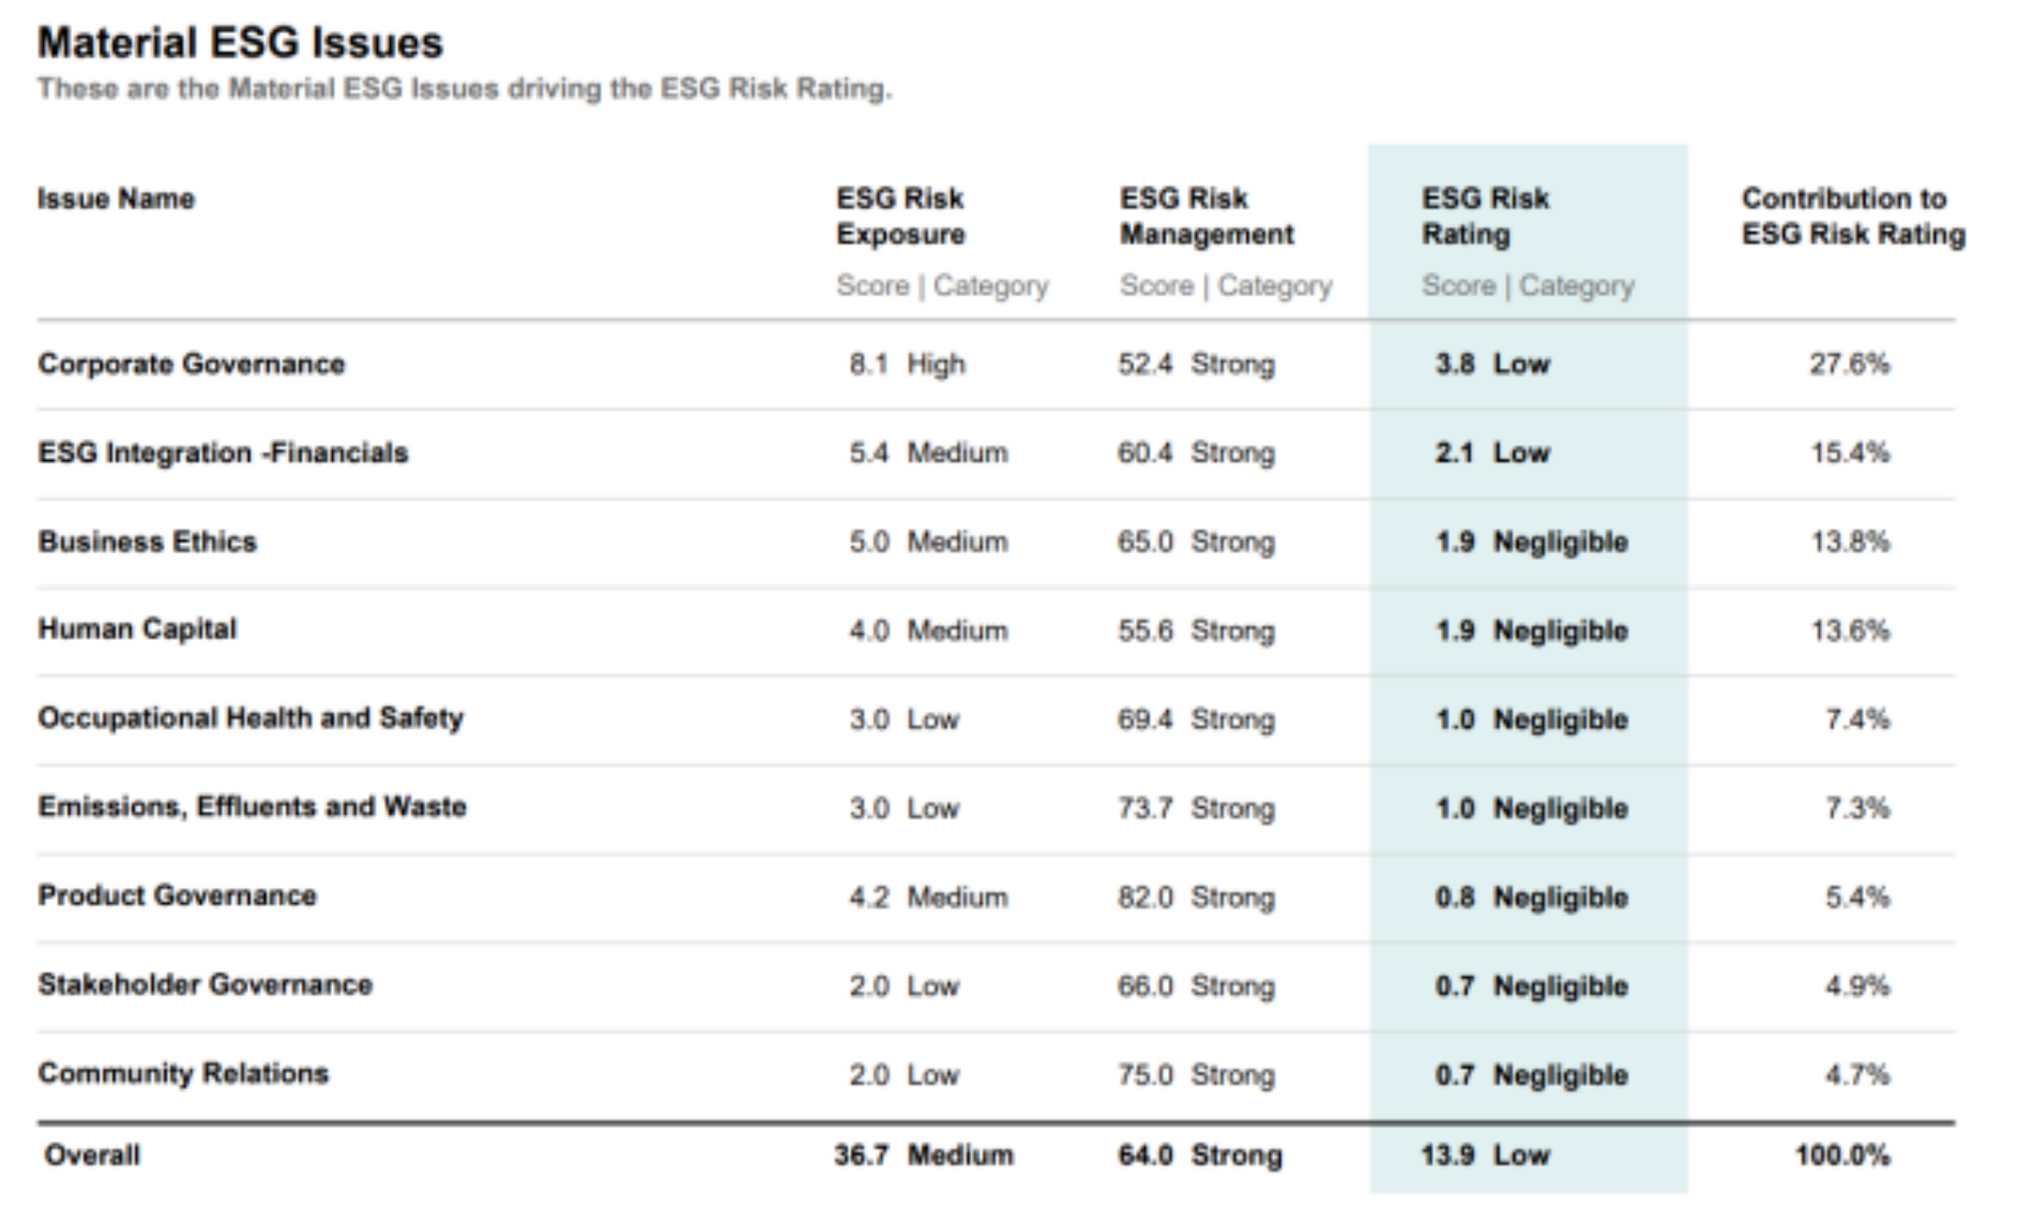Click the Stakeholder Governance issue name
The width and height of the screenshot is (2020, 1218).
[205, 985]
